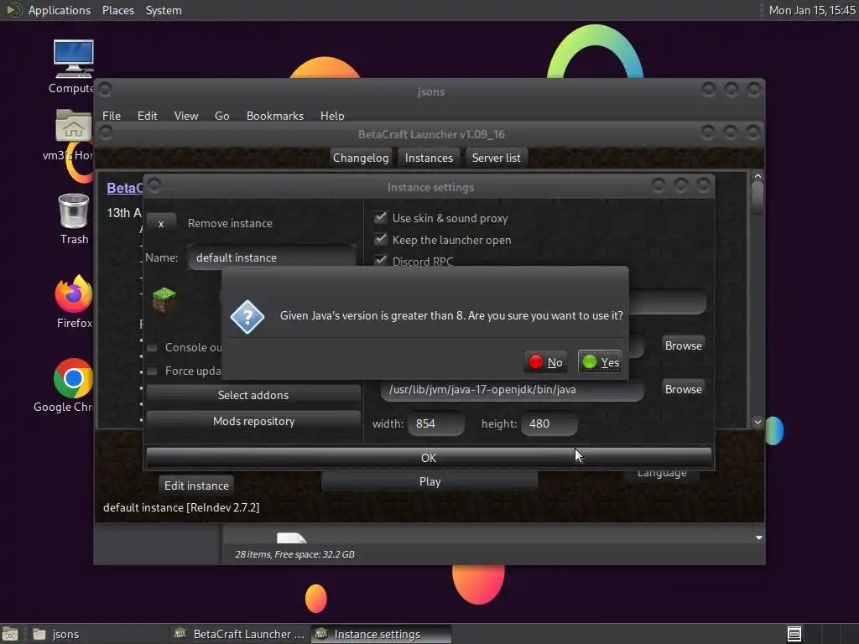
Task: Click the question mark dialog icon
Action: (x=247, y=316)
